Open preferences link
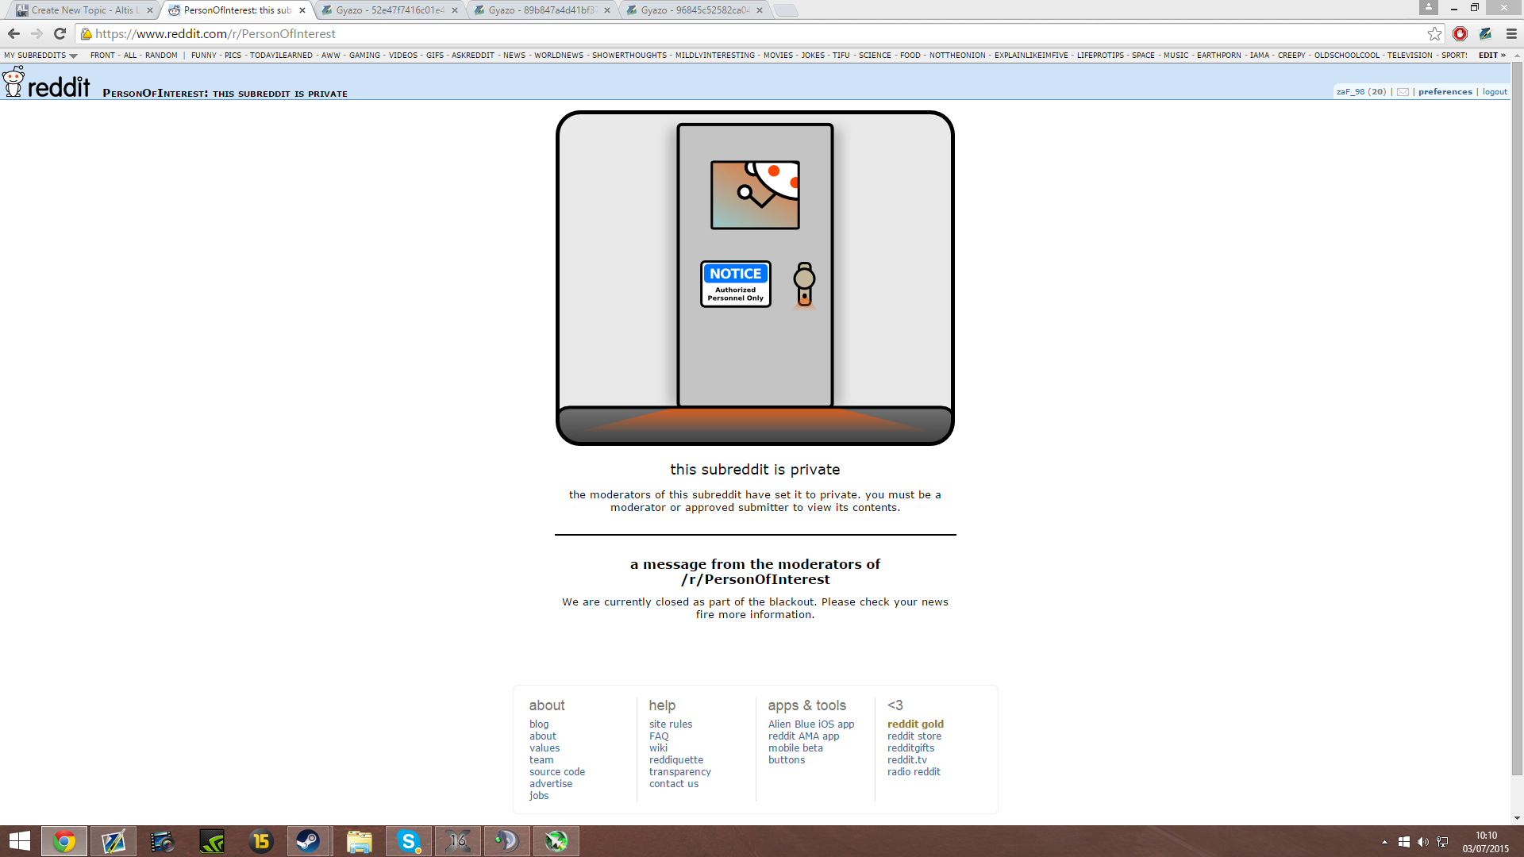This screenshot has width=1524, height=857. [1445, 92]
